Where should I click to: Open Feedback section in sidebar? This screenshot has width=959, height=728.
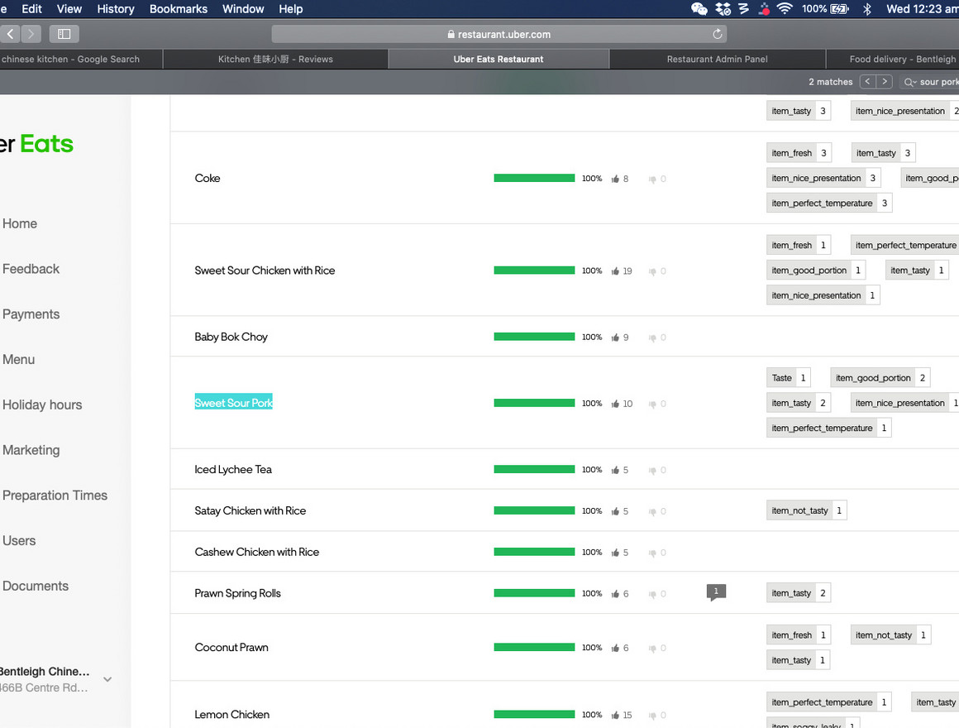(31, 269)
